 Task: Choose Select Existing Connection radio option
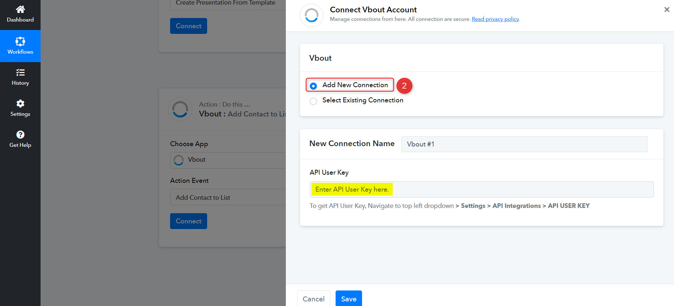tap(313, 101)
